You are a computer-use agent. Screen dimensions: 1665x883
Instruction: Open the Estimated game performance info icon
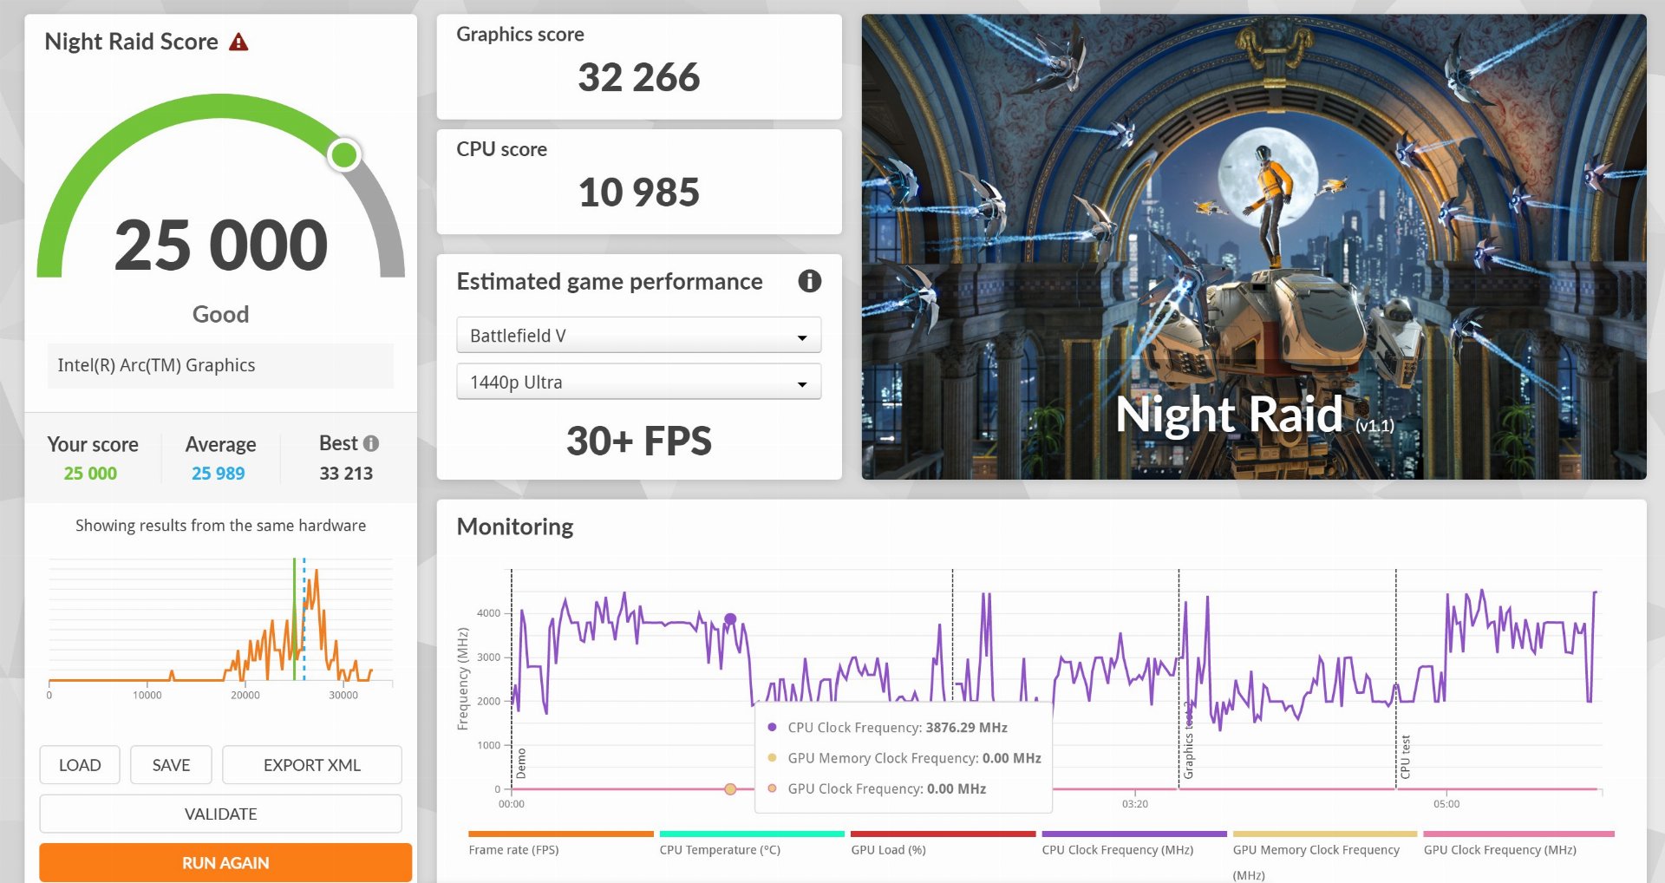(809, 281)
